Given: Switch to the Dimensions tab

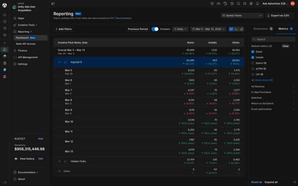Looking at the screenshot, I should 263,29.
